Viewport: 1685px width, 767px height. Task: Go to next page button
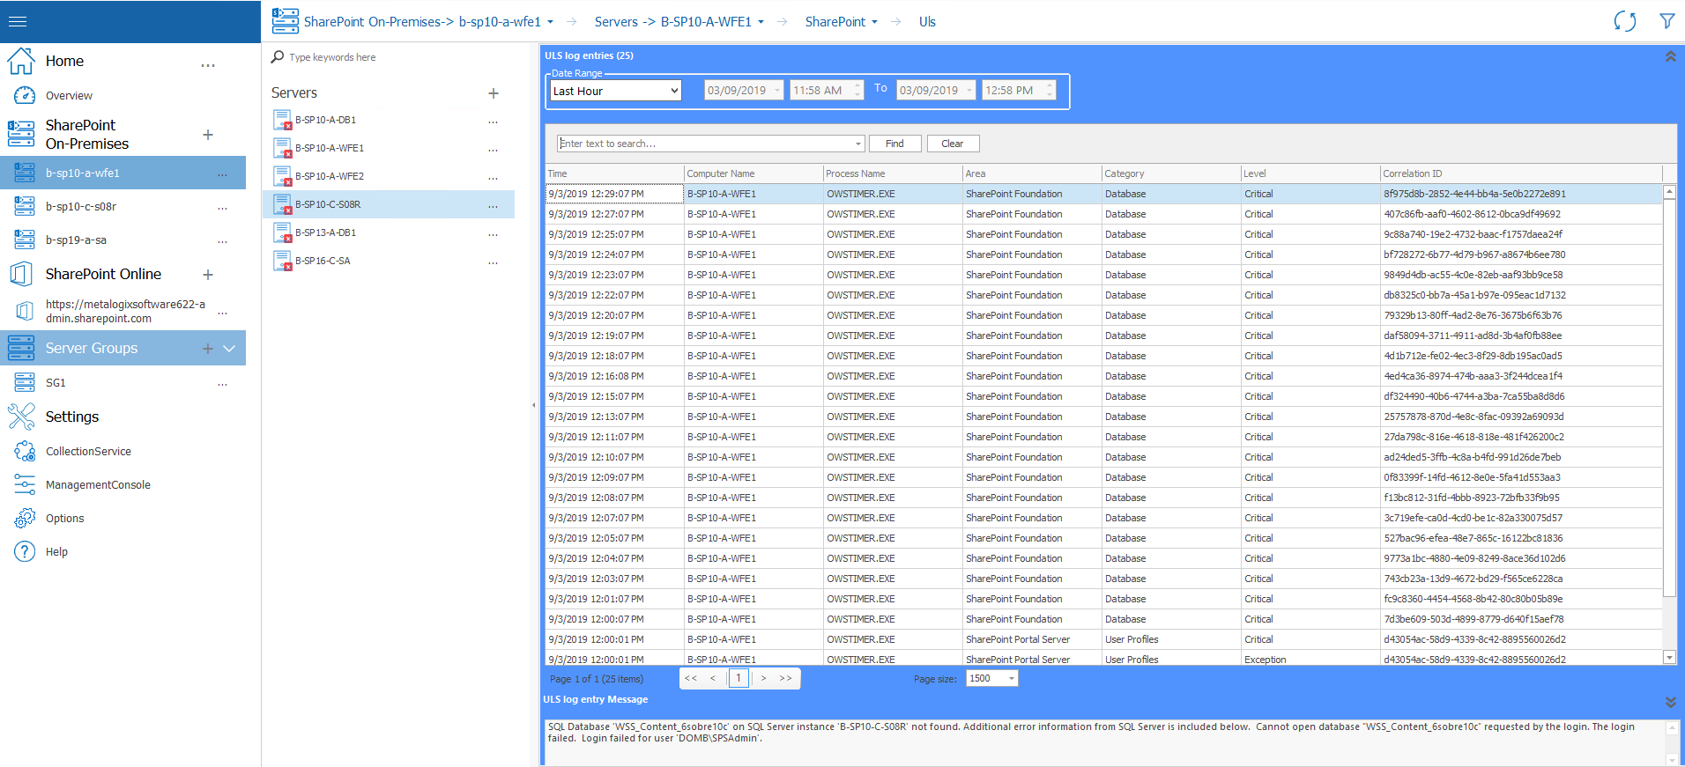click(763, 678)
